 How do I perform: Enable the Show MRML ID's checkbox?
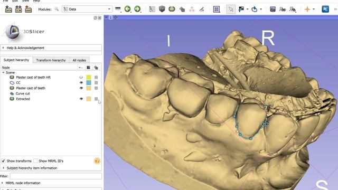(x=35, y=160)
